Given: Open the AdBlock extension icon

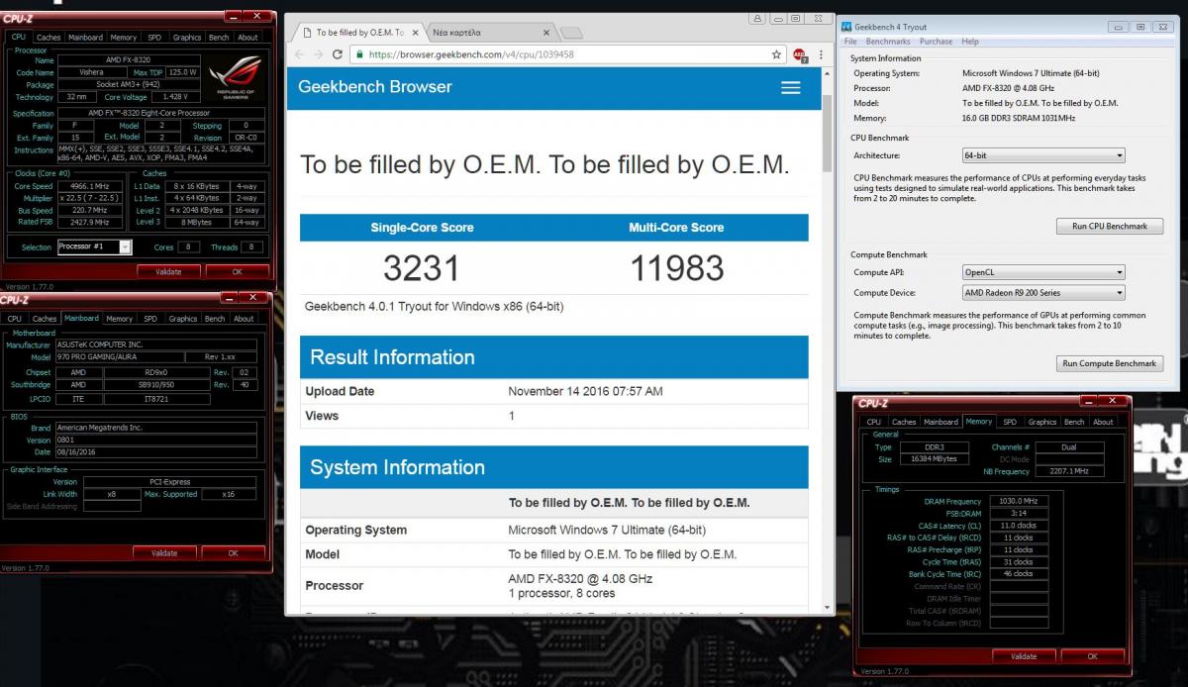Looking at the screenshot, I should tap(800, 54).
